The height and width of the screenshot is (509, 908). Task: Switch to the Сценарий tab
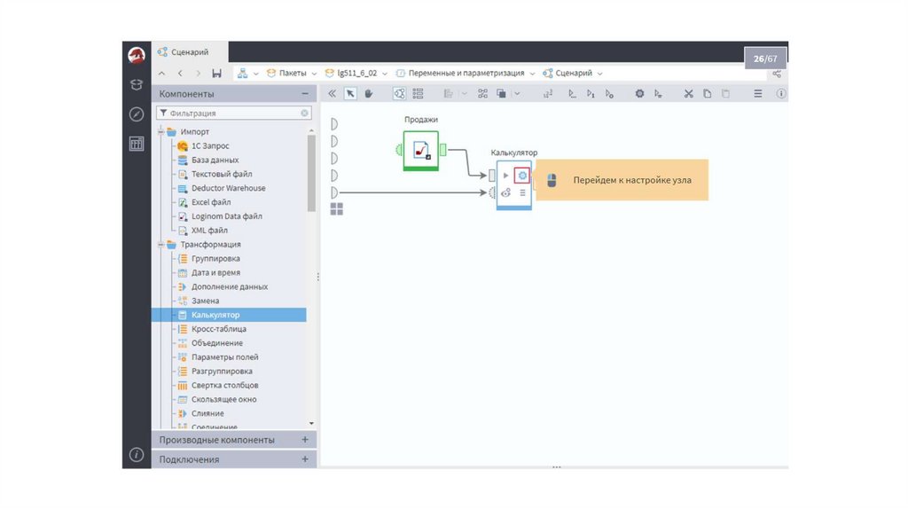pos(189,52)
